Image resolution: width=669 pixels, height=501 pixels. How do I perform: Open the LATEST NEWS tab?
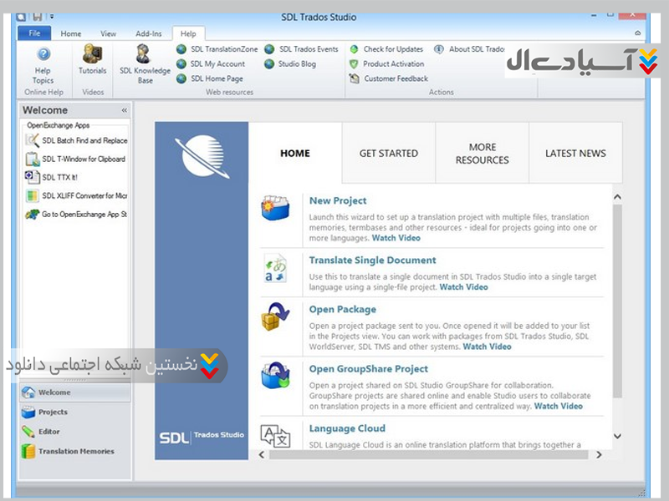click(x=575, y=154)
